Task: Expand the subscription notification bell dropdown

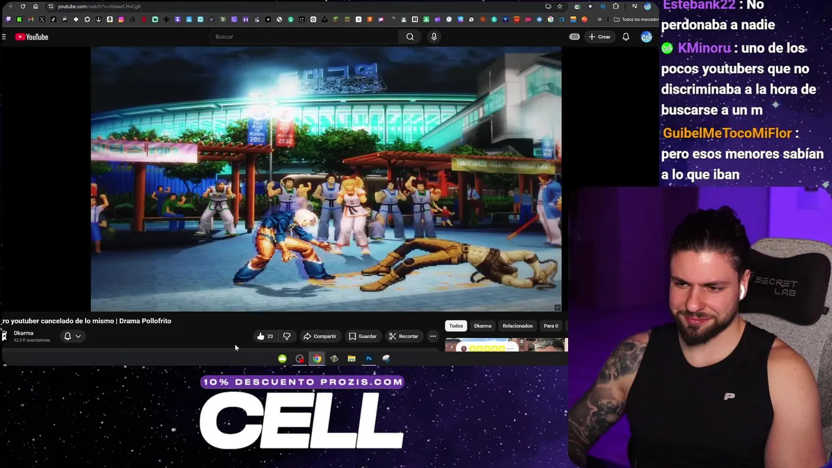Action: pos(72,337)
